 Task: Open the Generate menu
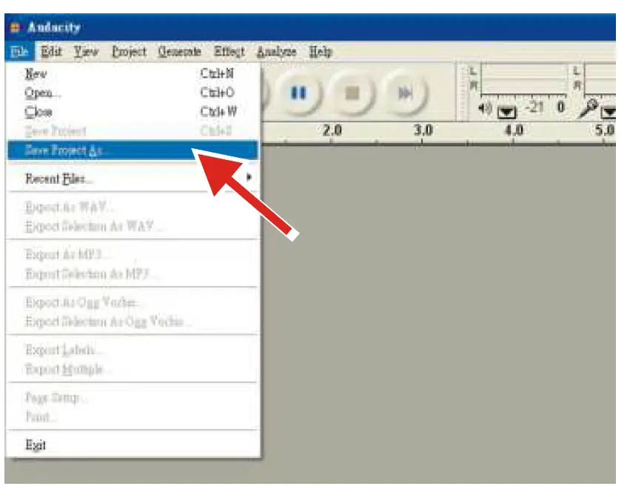pyautogui.click(x=180, y=51)
